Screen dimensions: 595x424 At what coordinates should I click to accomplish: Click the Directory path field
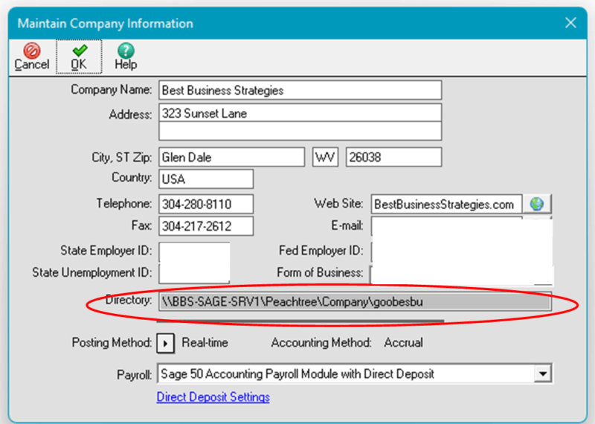(355, 301)
